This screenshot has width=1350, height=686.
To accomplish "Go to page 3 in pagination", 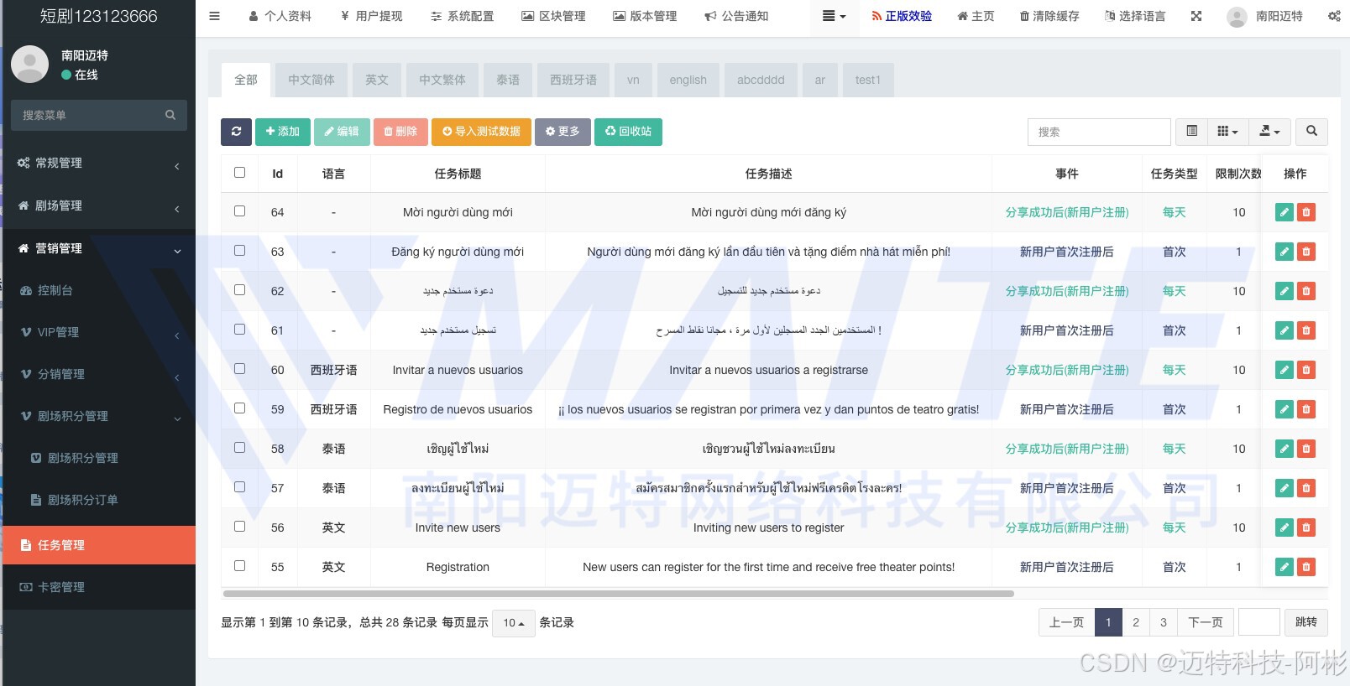I will click(1163, 622).
